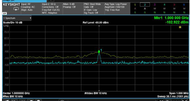191x101 pixels.
Task: Edit the Span 1.000 MHz value
Action: pos(179,93)
